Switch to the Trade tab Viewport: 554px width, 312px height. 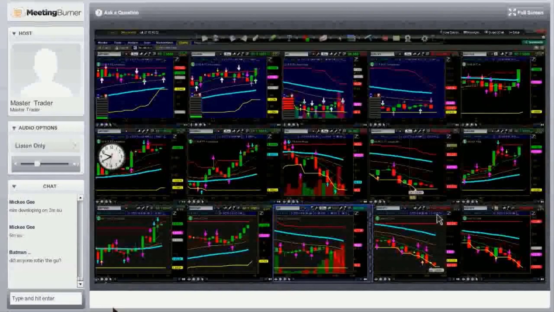click(x=118, y=42)
